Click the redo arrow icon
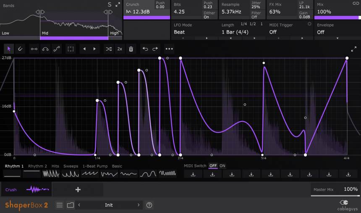361x213 pixels. (x=155, y=49)
